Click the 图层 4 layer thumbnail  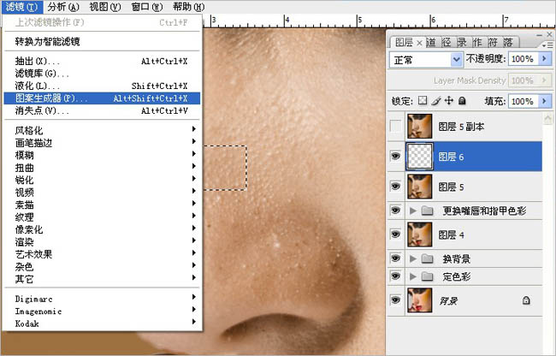pyautogui.click(x=420, y=234)
